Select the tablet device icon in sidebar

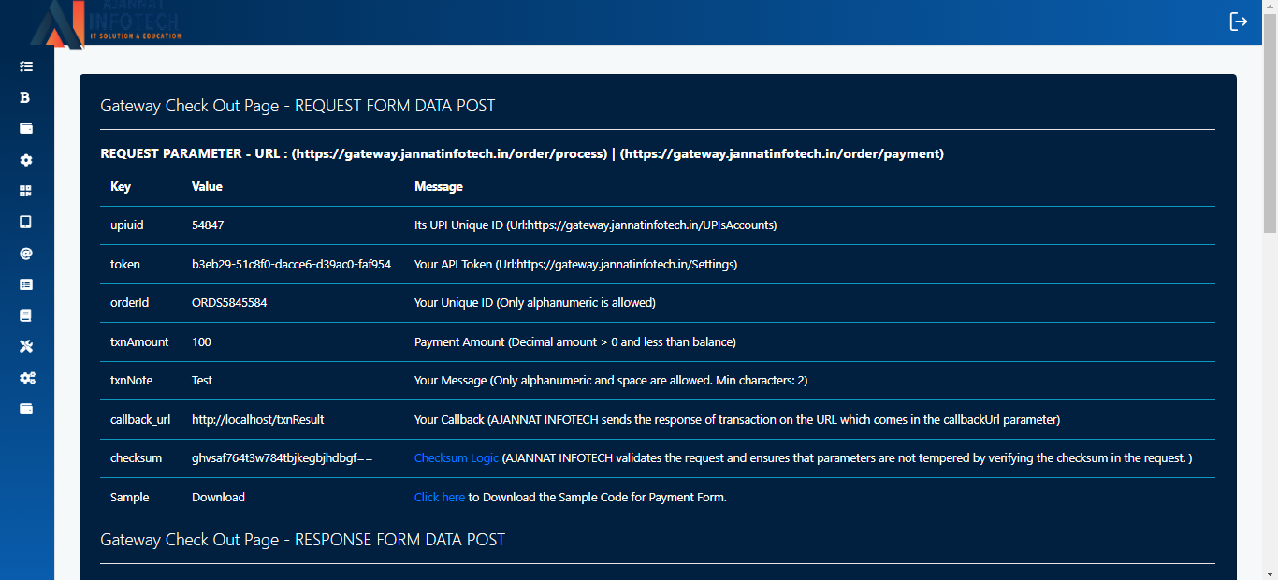click(x=26, y=222)
